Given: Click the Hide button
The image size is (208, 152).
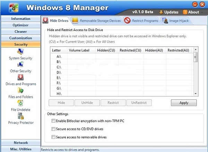Looking at the screenshot, I should (61, 103).
